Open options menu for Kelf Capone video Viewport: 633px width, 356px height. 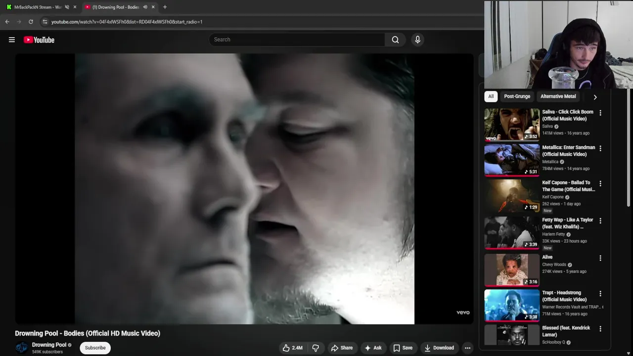pos(600,183)
